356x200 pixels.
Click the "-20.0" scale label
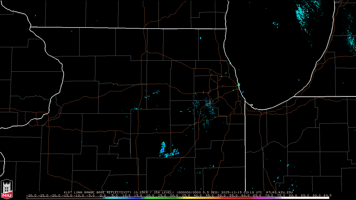[x=55, y=195]
